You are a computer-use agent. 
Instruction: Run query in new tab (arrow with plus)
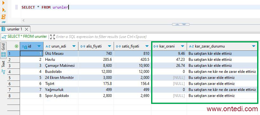coord(4,10)
